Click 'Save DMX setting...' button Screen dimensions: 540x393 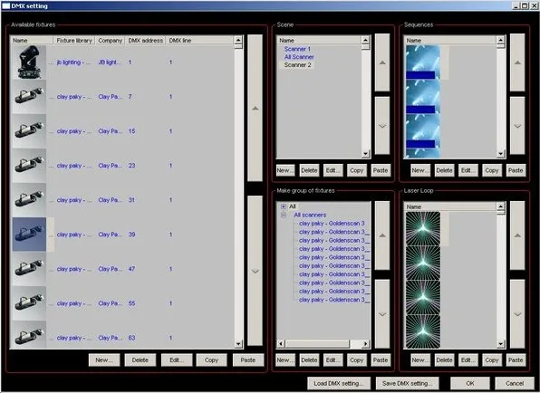pos(408,383)
